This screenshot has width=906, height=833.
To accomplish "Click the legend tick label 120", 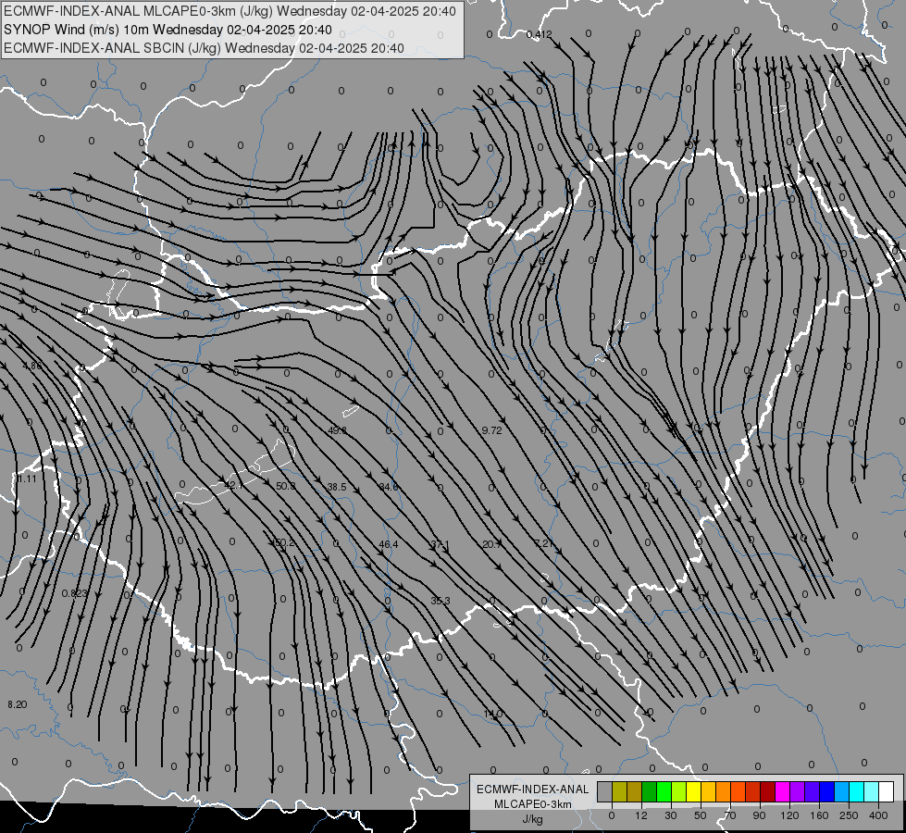I will 789,815.
